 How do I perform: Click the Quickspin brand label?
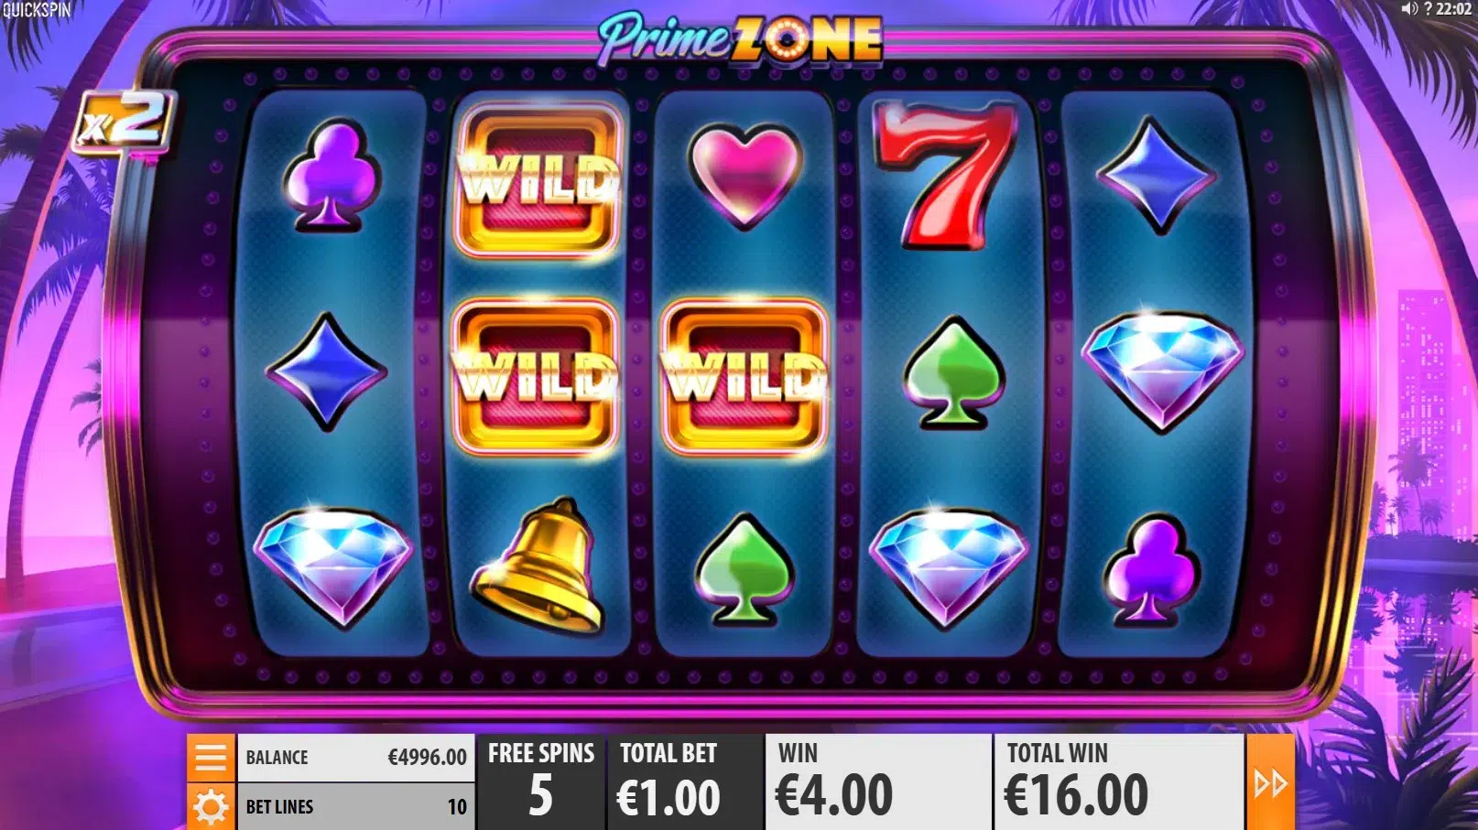click(37, 10)
